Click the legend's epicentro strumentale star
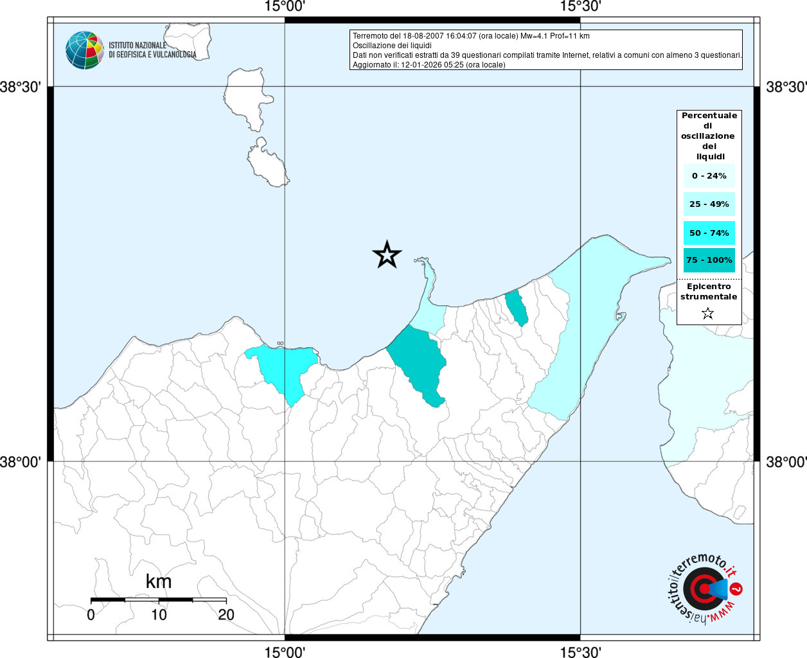The width and height of the screenshot is (807, 658). tap(707, 314)
